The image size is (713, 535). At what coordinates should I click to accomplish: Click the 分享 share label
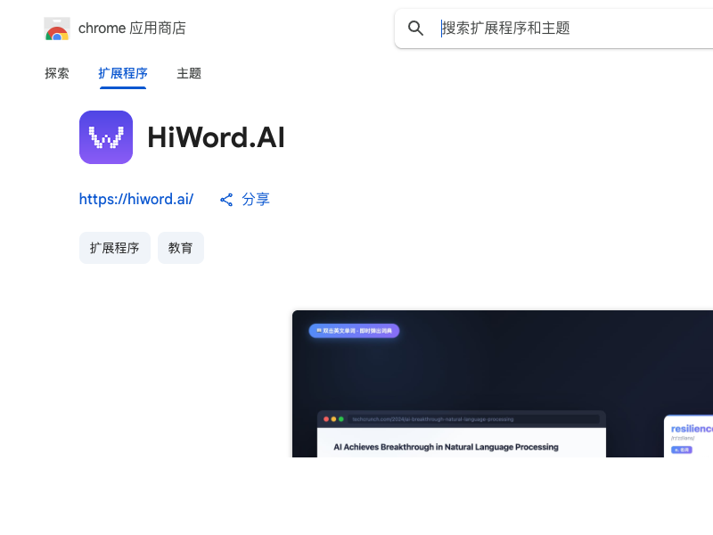point(257,199)
